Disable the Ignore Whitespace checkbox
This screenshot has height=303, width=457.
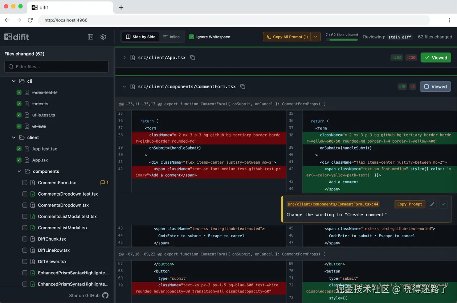coord(191,37)
